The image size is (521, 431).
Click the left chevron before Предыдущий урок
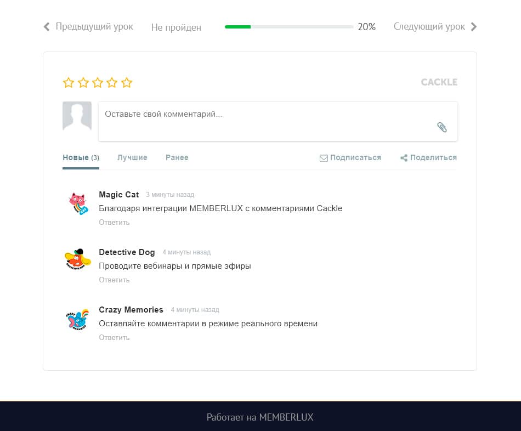pyautogui.click(x=47, y=26)
